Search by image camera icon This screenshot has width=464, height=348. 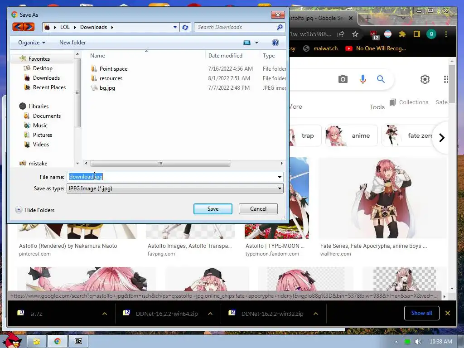[343, 79]
